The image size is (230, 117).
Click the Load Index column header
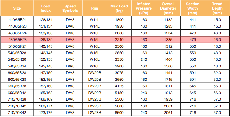[46, 8]
